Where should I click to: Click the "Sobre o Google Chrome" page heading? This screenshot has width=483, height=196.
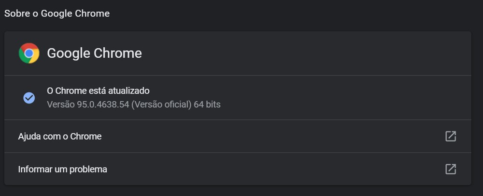pyautogui.click(x=57, y=13)
